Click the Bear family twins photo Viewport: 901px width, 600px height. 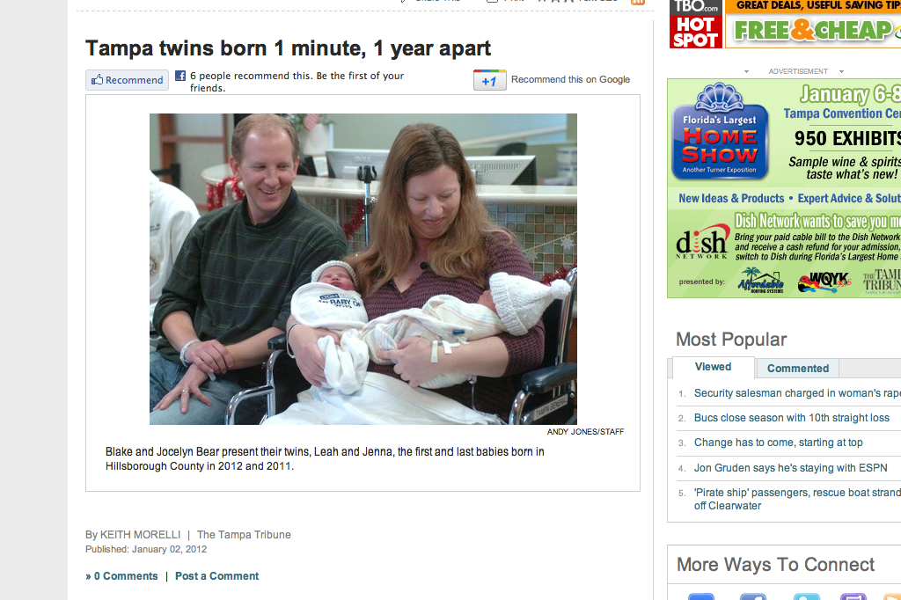click(363, 269)
